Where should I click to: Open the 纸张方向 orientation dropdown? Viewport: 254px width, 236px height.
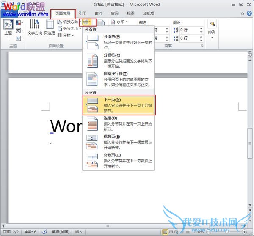69,22
